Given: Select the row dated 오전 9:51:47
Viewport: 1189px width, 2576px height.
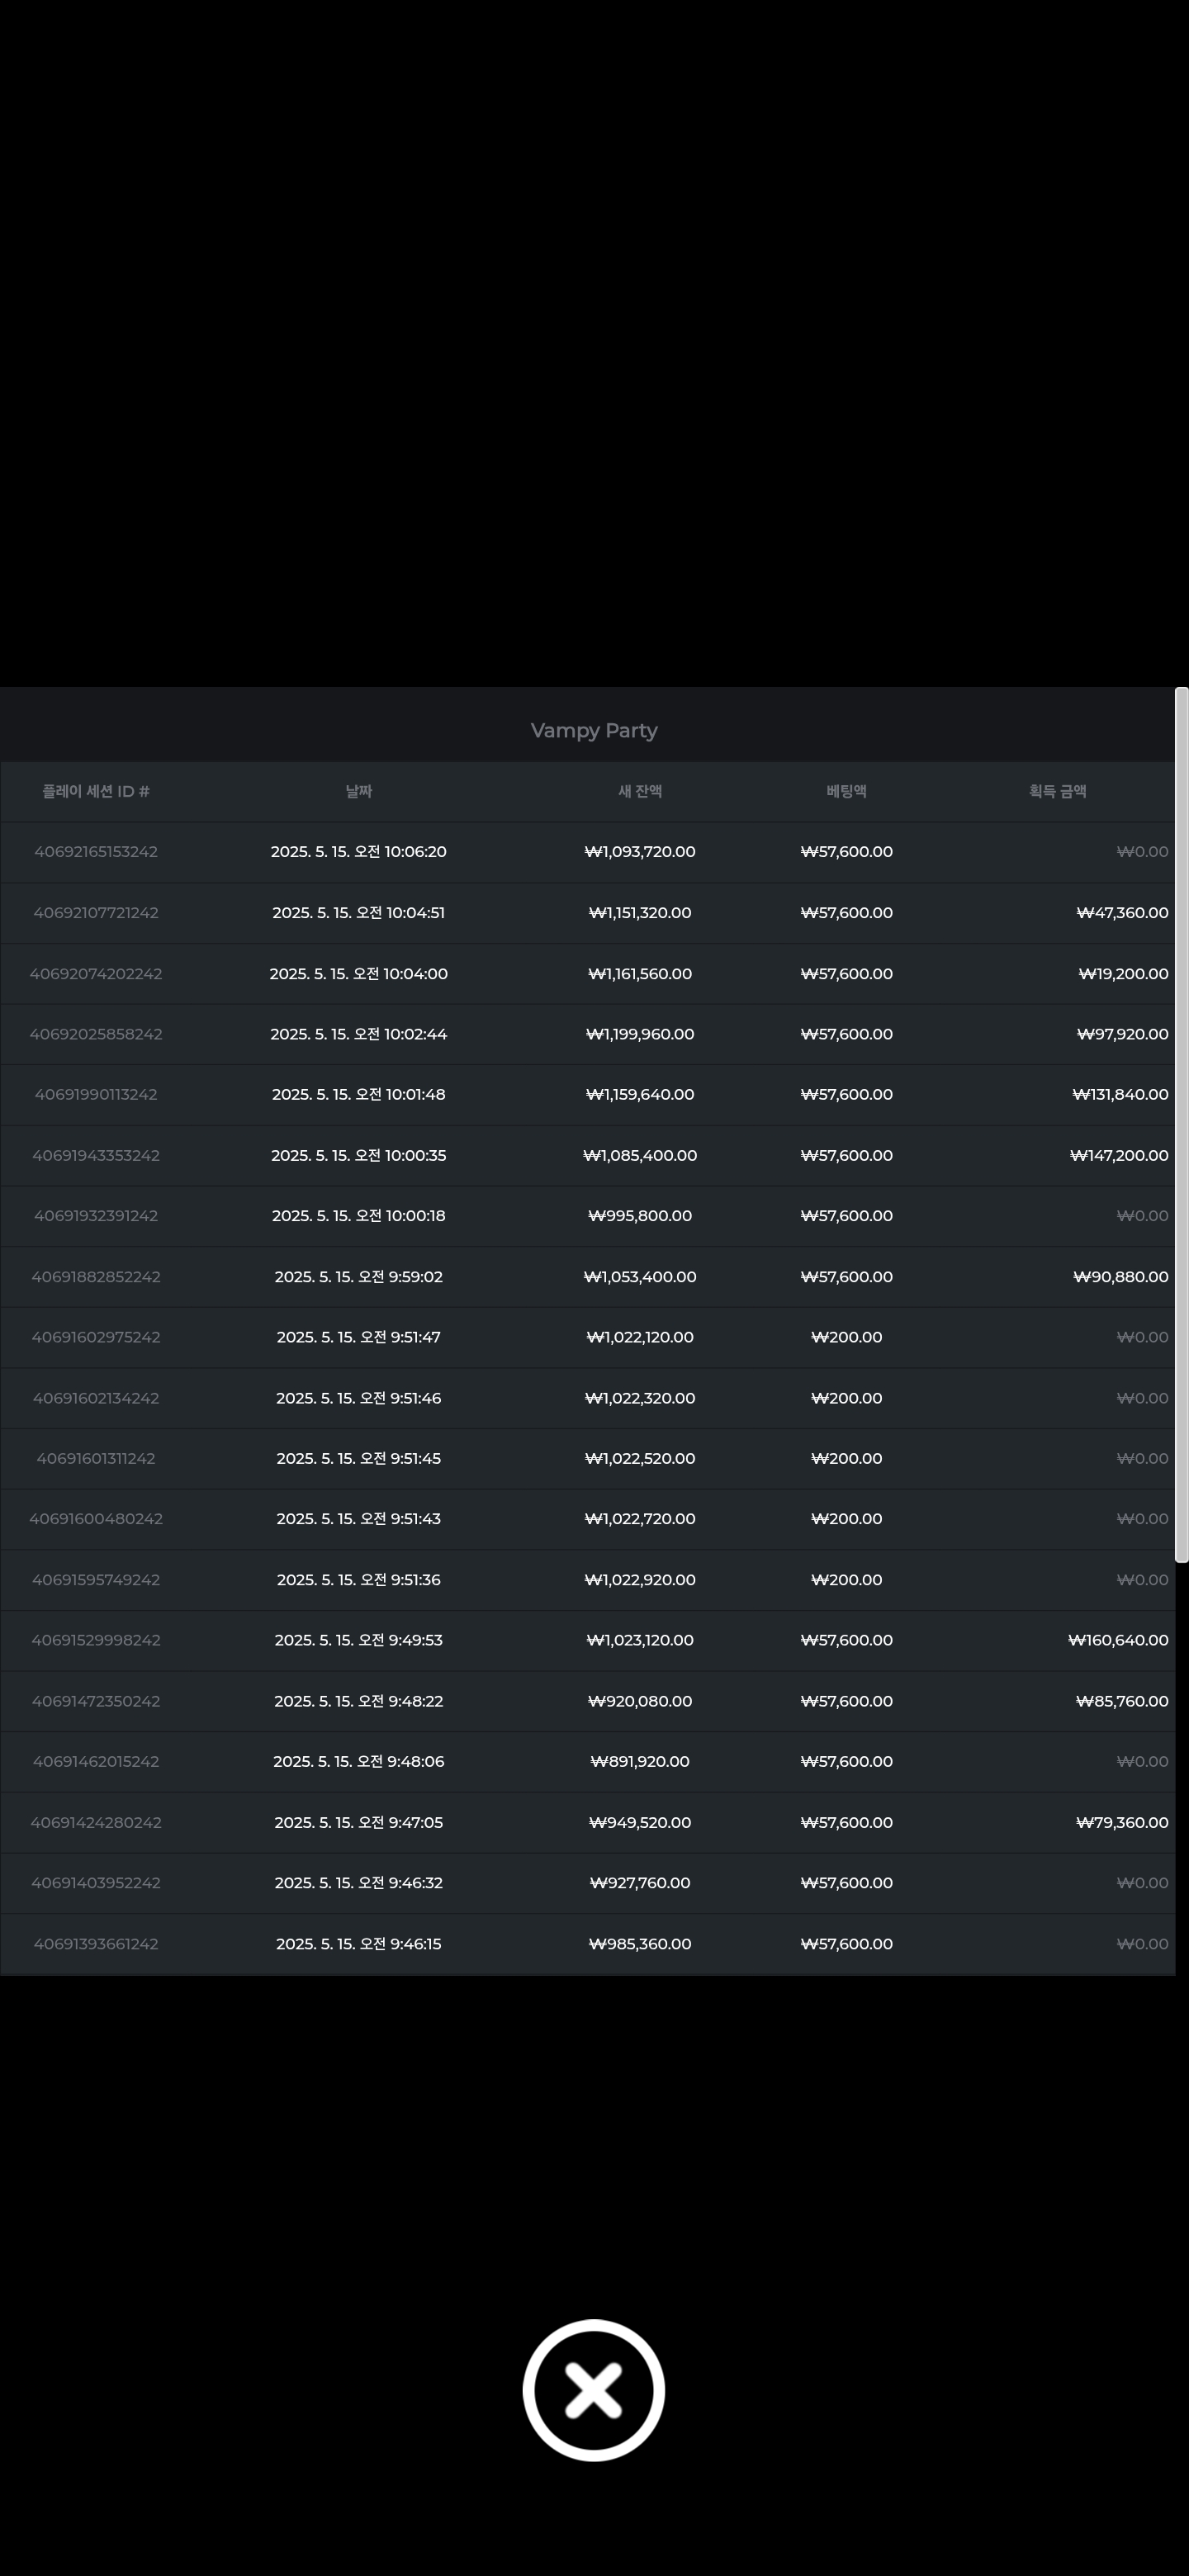Looking at the screenshot, I should 588,1337.
